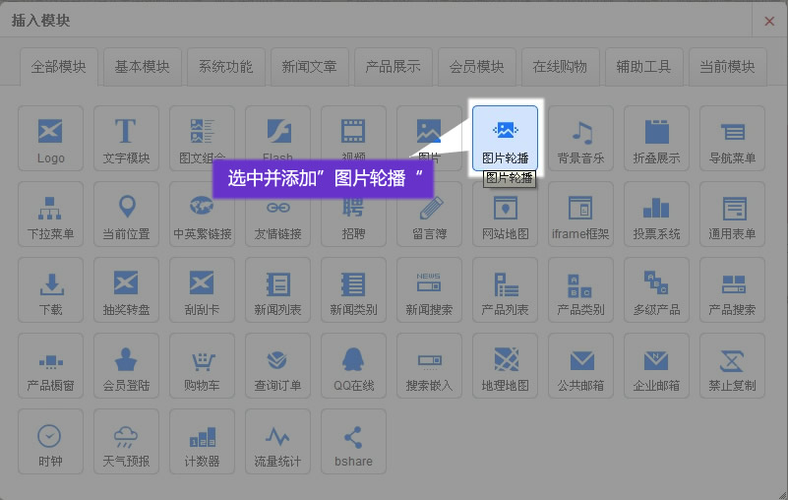Choose the QQ在线 module icon

(x=353, y=366)
